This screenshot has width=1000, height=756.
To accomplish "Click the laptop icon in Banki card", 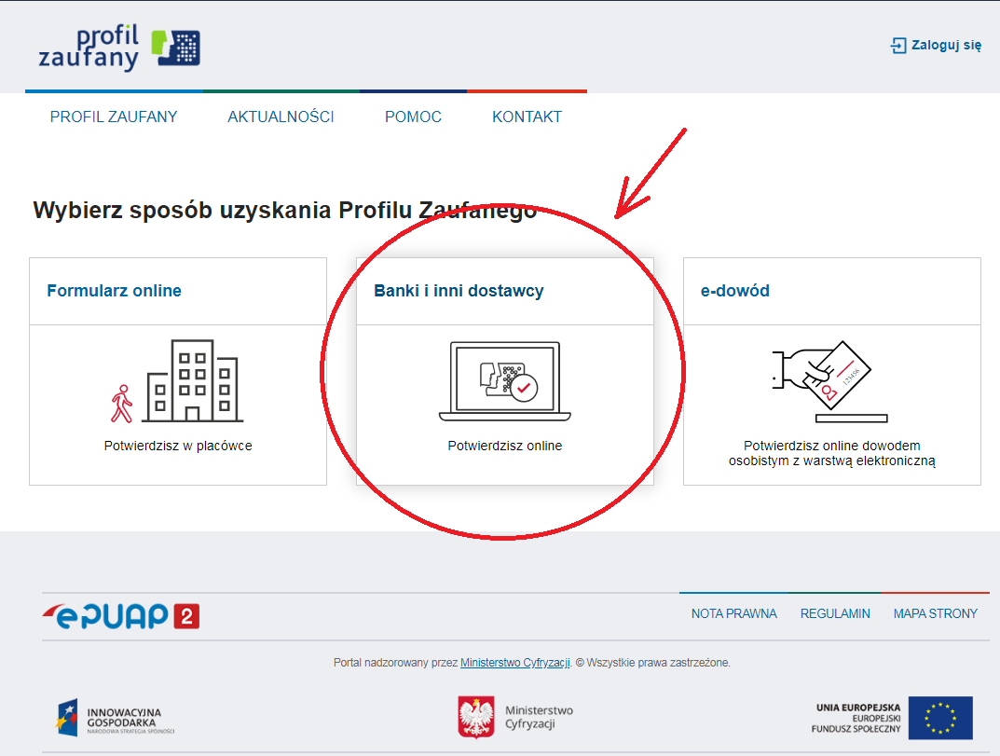I will click(504, 381).
